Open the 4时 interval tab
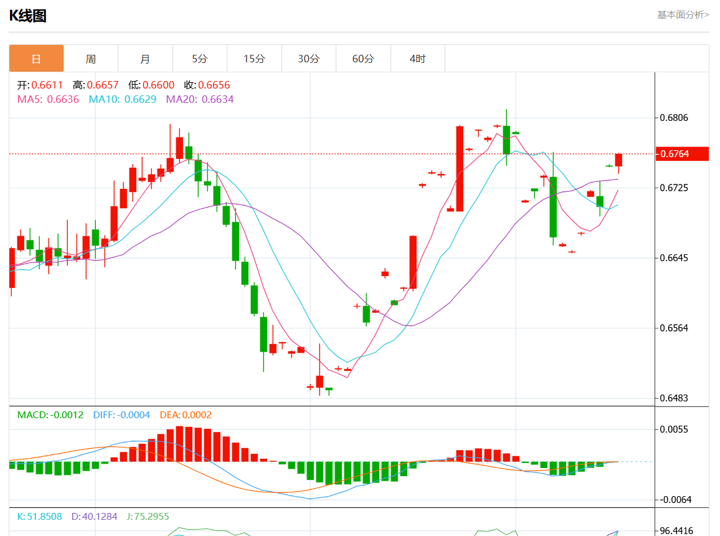Screen dimensions: 720x536 (x=418, y=59)
